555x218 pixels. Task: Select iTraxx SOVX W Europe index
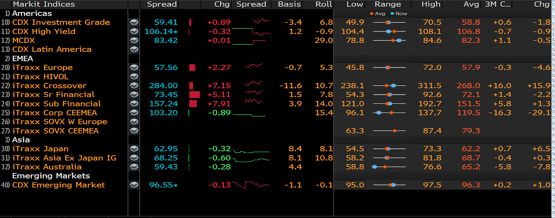coord(60,122)
